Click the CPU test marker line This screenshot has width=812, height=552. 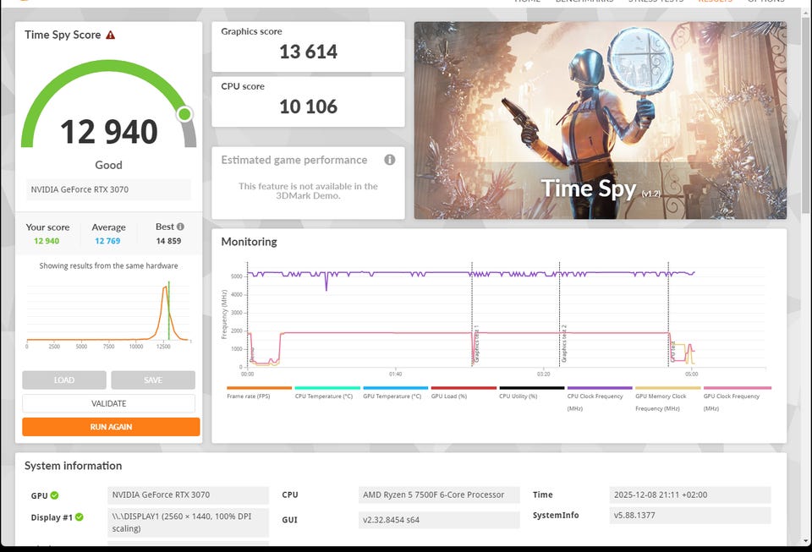pos(668,314)
